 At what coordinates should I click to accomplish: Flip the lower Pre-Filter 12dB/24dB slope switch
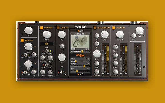25,72
